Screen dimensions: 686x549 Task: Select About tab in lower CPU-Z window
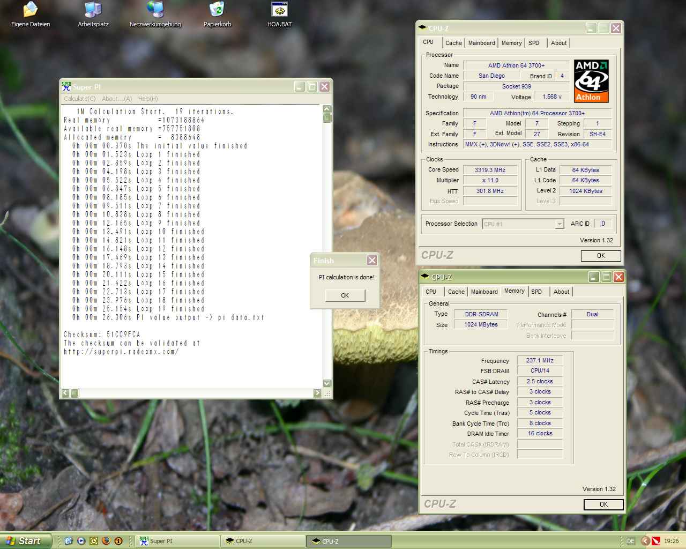coord(561,292)
